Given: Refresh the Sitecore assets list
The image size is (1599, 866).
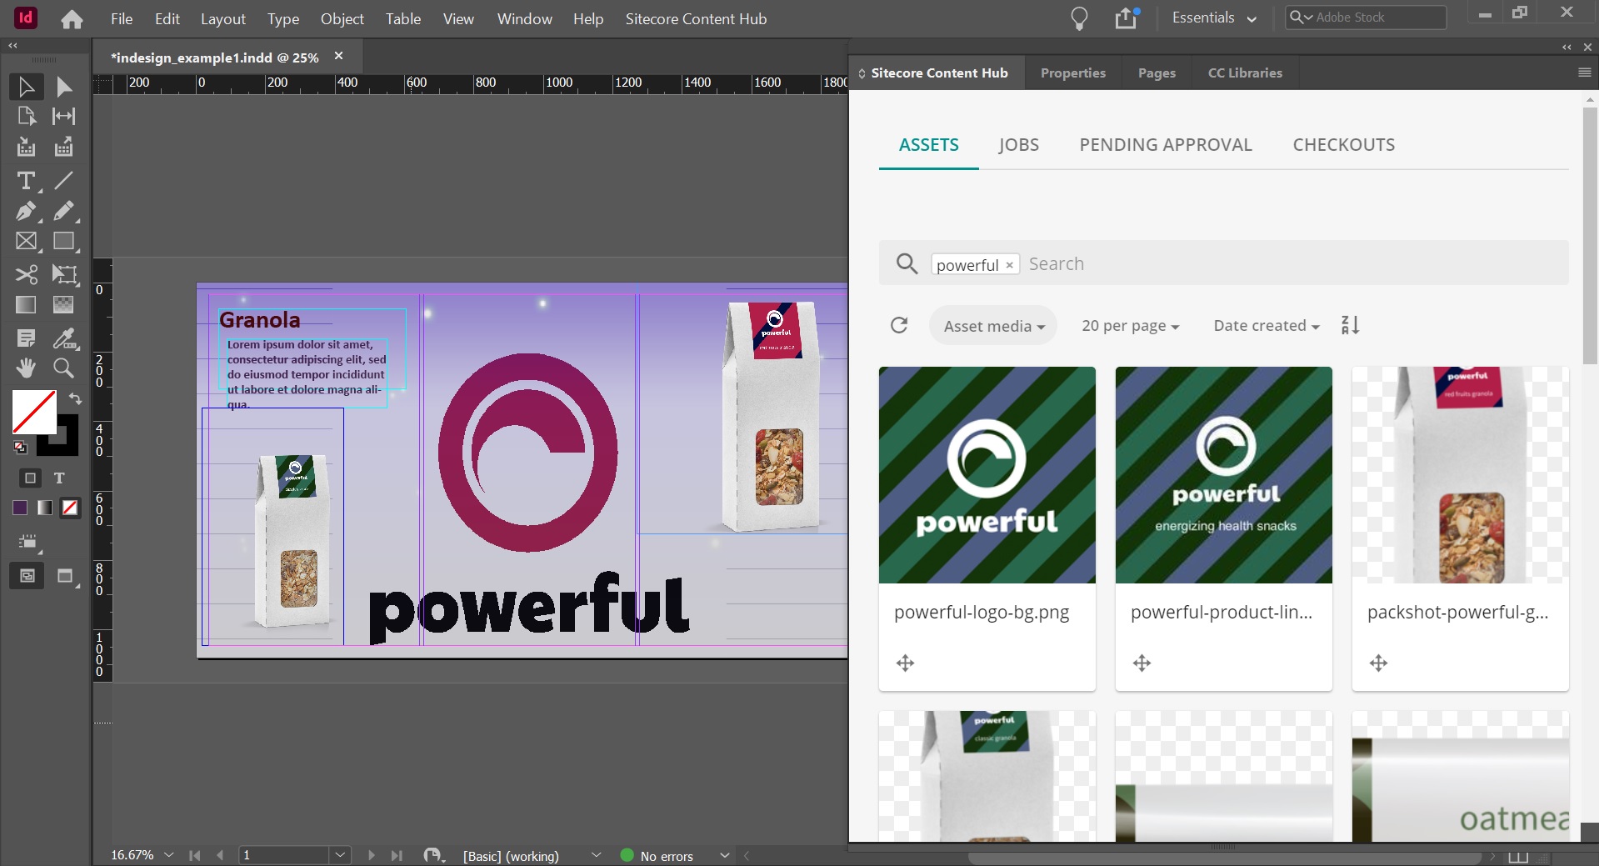Looking at the screenshot, I should coord(899,325).
